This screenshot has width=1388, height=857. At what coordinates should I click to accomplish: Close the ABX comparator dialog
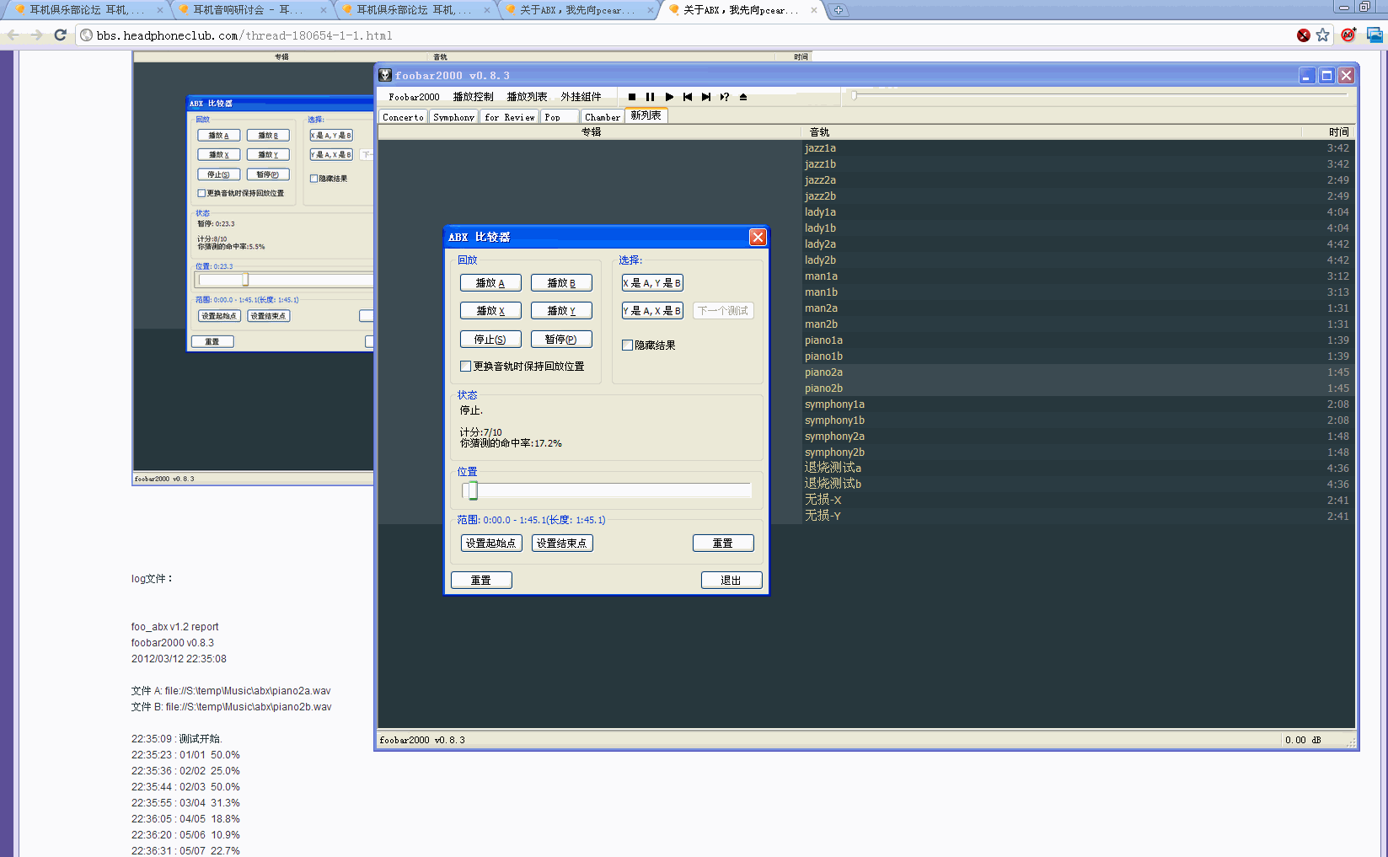[x=758, y=238]
